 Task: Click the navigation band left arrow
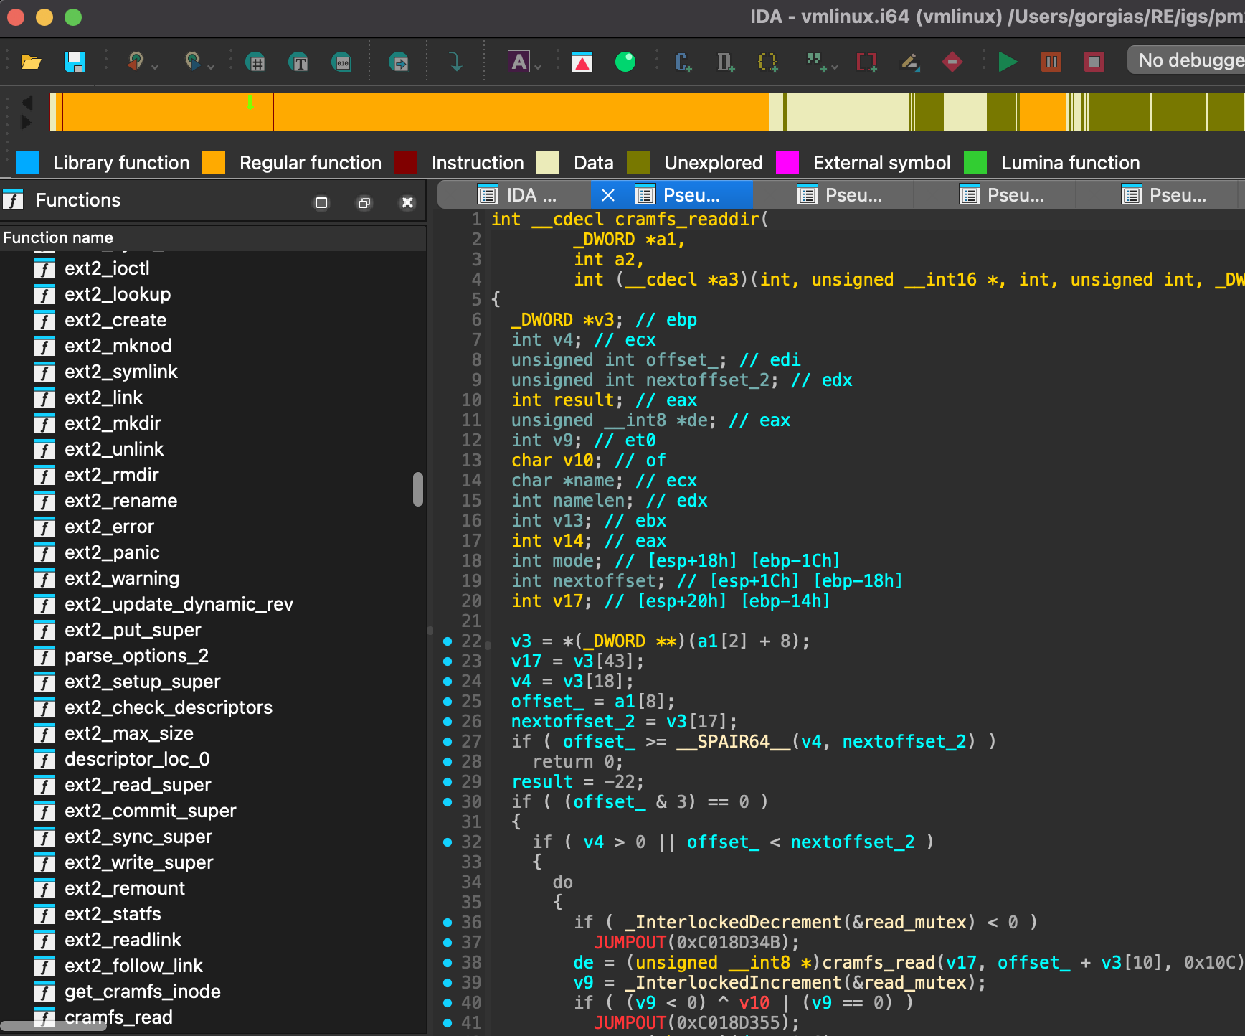pyautogui.click(x=27, y=103)
